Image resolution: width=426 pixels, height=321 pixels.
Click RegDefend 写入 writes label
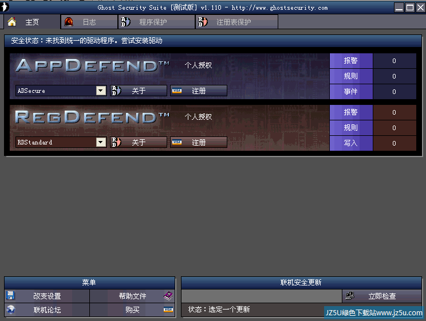pyautogui.click(x=351, y=143)
